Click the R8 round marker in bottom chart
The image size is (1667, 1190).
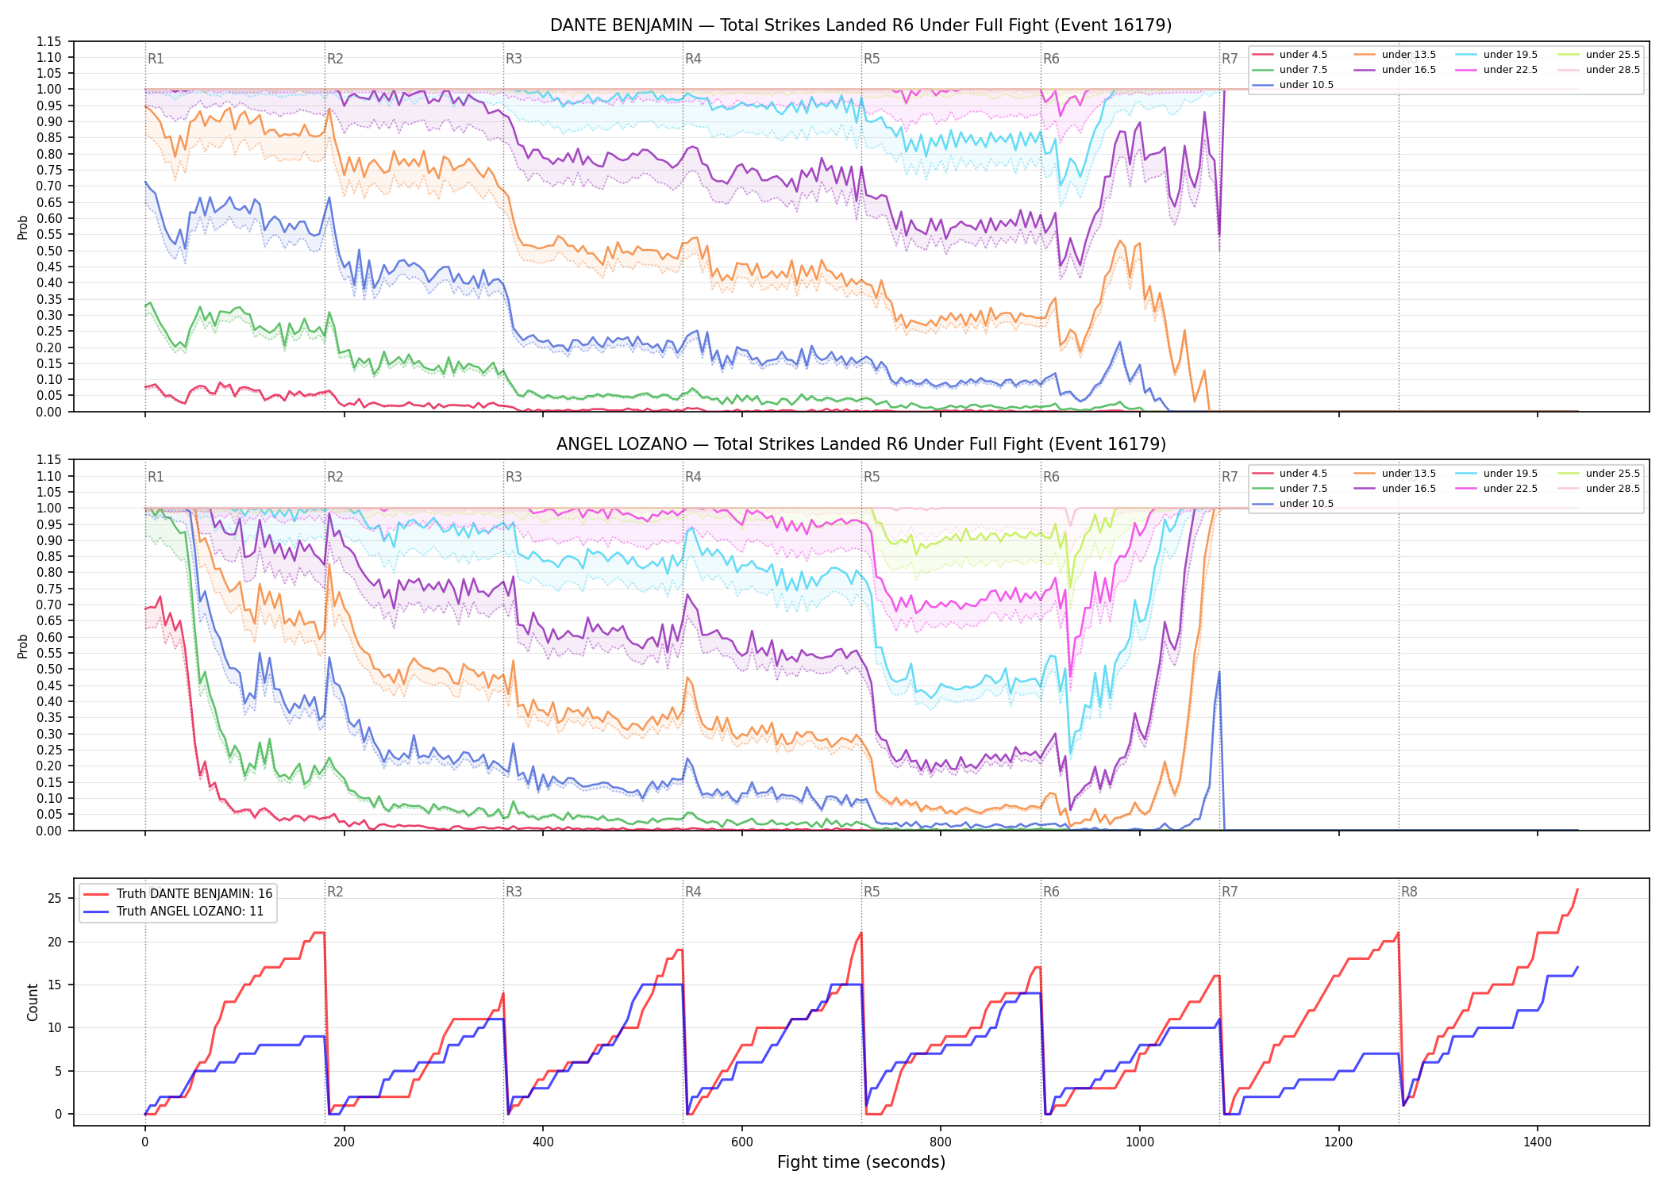pyautogui.click(x=1409, y=892)
